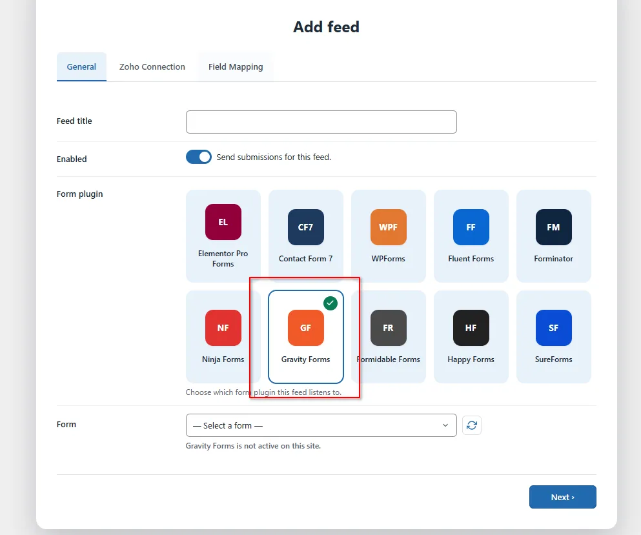Pick the WPForms WPF icon
This screenshot has width=641, height=535.
point(389,227)
